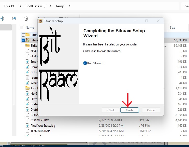This screenshot has width=189, height=147.
Task: Click the CONVERT.IDX file icon
Action: 27,120
